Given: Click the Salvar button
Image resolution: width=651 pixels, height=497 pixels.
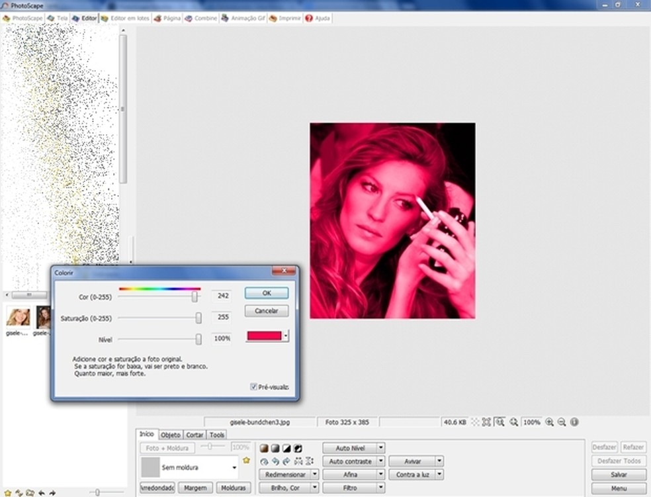Looking at the screenshot, I should (619, 474).
